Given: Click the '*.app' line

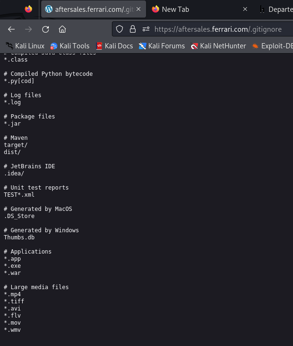Looking at the screenshot, I should coord(12,259).
